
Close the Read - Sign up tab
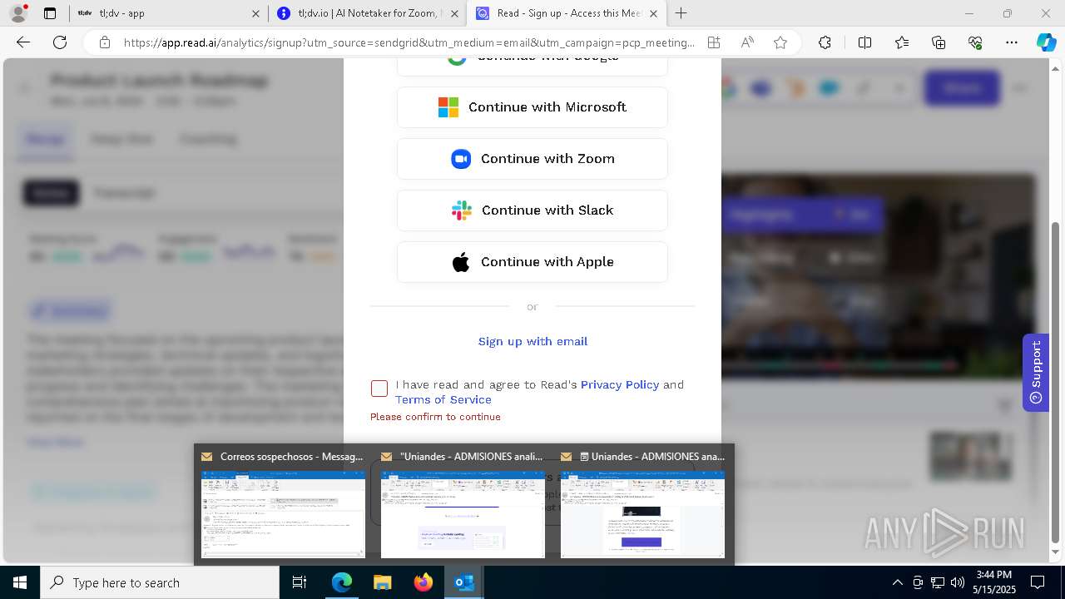pyautogui.click(x=653, y=13)
